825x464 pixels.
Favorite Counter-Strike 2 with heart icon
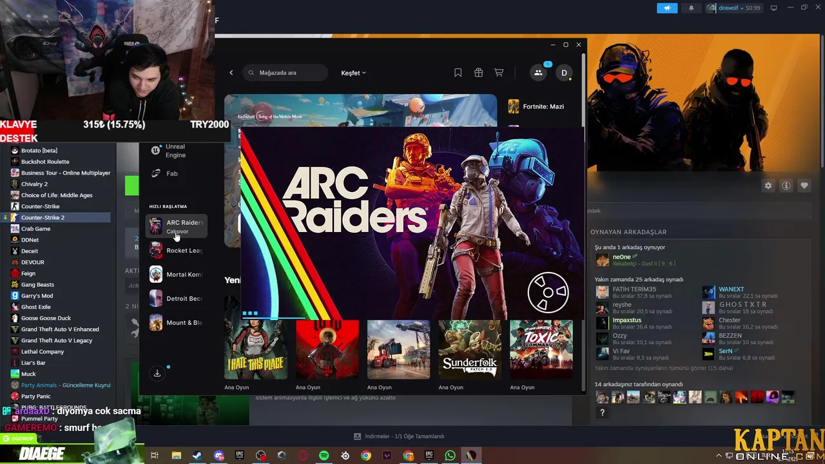(804, 186)
